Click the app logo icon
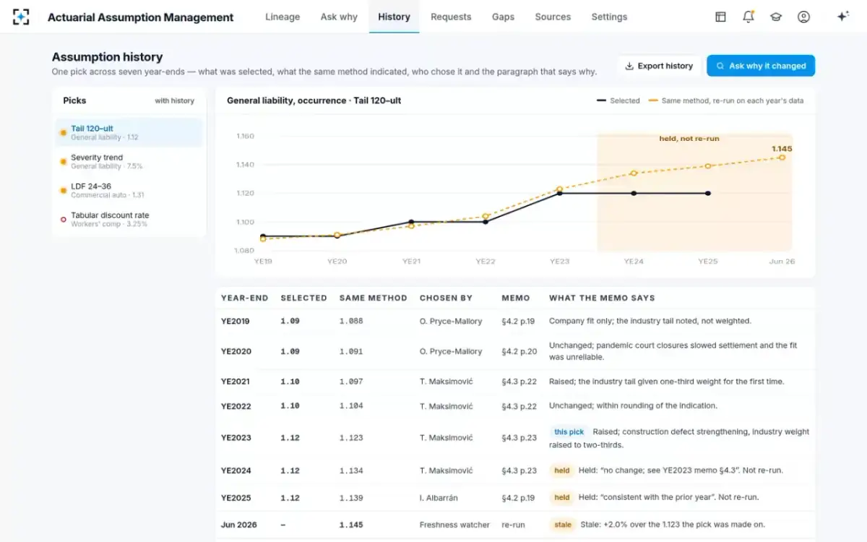 coord(22,17)
